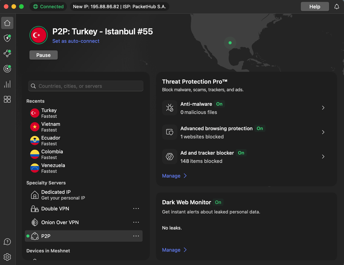Click the Devices in Meshnet heading
344x265 pixels.
[48, 251]
